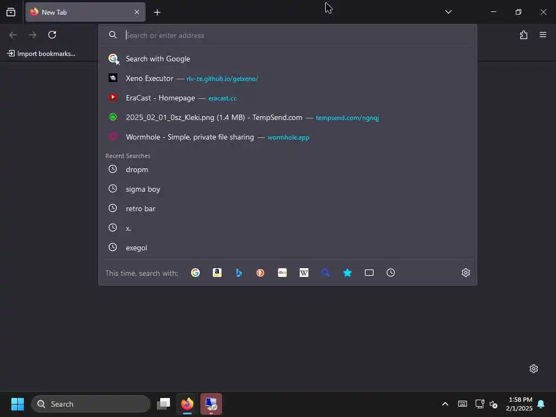Open new tab page personalize gear
This screenshot has width=556, height=417.
(x=534, y=369)
